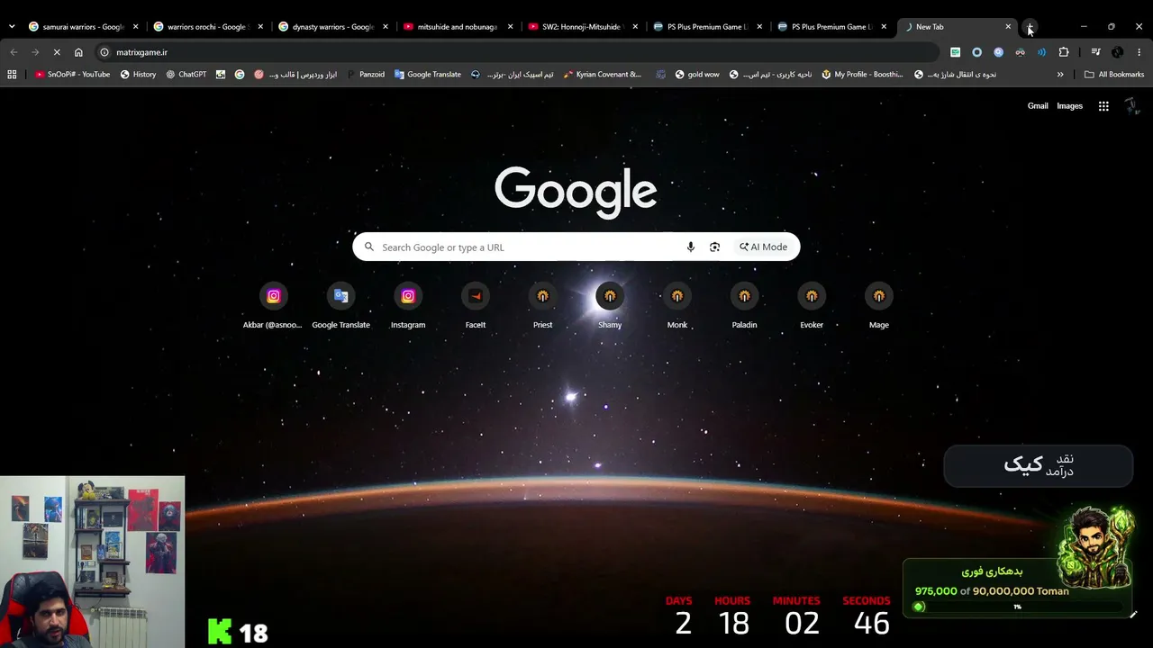Open the Google account avatar on the page

pyautogui.click(x=1131, y=106)
